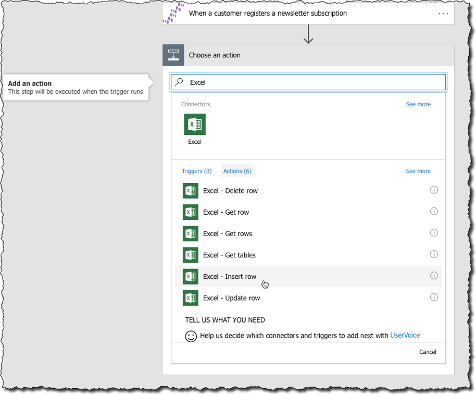Show info for Excel - Insert row
This screenshot has height=394, width=476.
434,276
